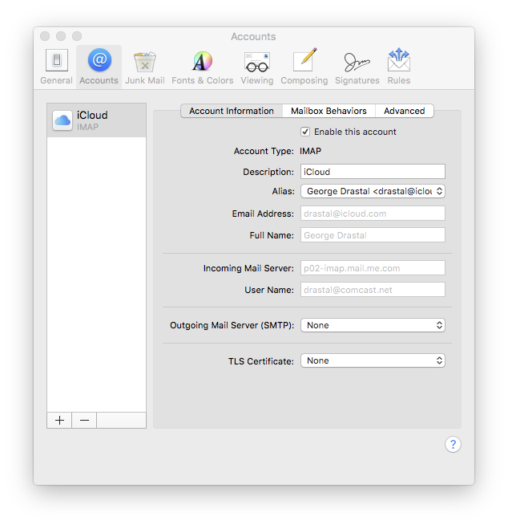Open Outgoing Mail Server (SMTP) dropdown
The image size is (508, 525).
tap(373, 325)
